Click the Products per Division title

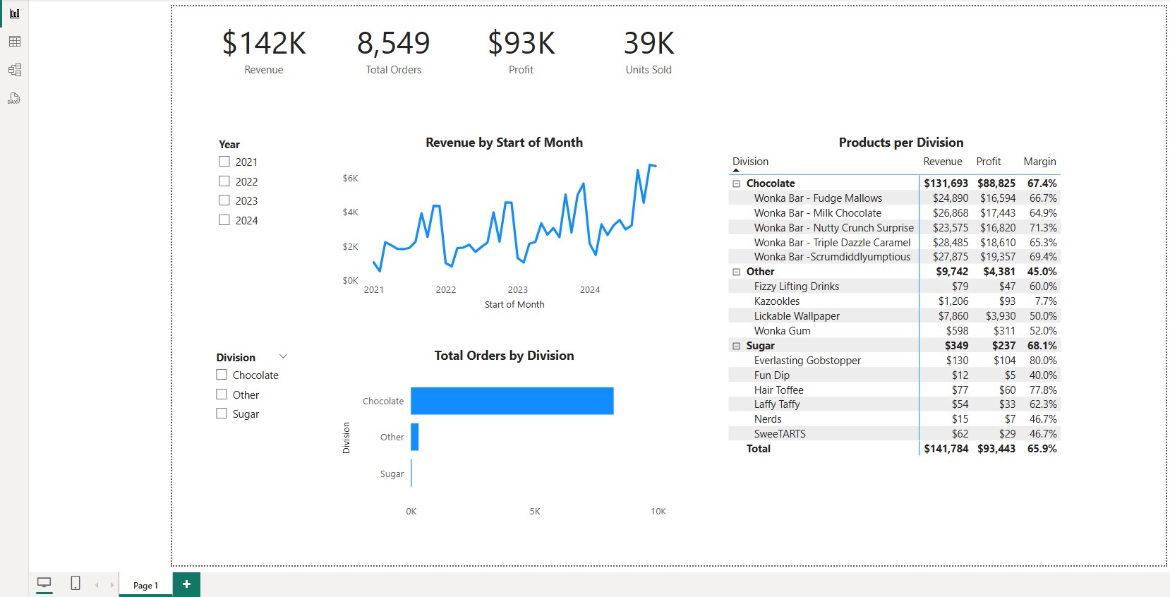900,143
